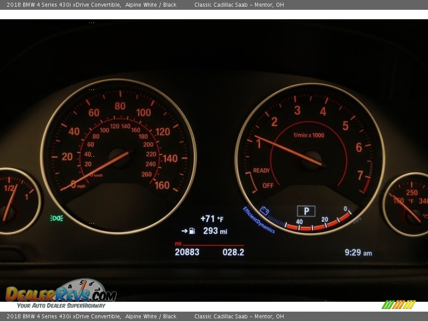The image size is (428, 321).
Task: Click the 293 mi range readout
Action: 215,231
